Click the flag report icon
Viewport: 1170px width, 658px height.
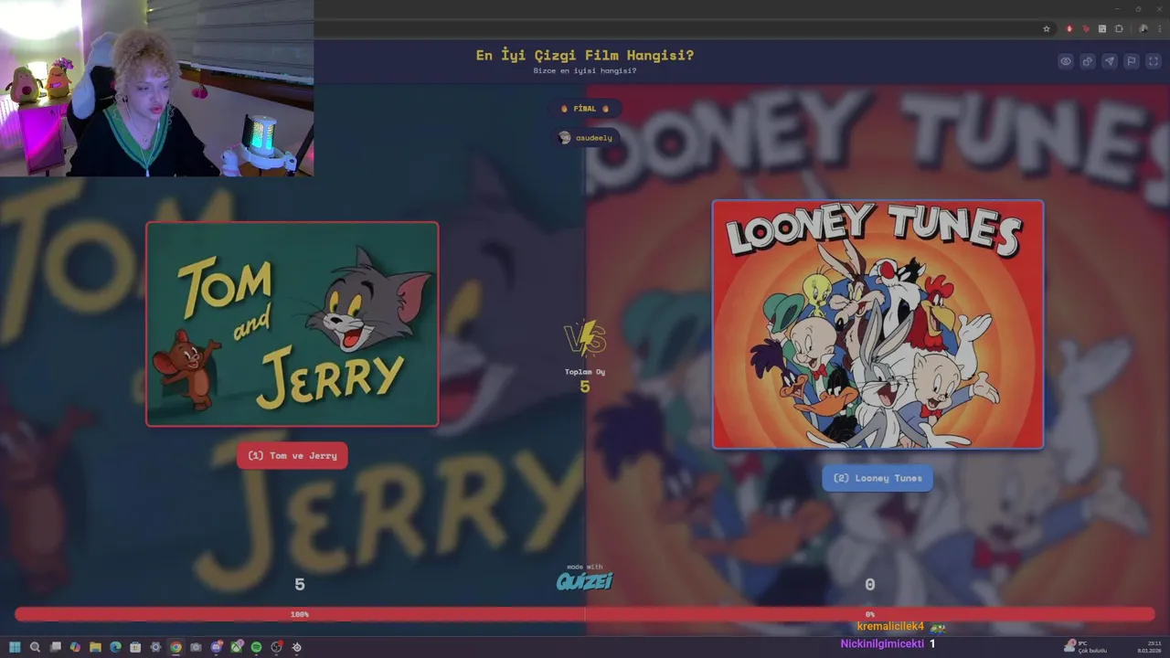1132,61
